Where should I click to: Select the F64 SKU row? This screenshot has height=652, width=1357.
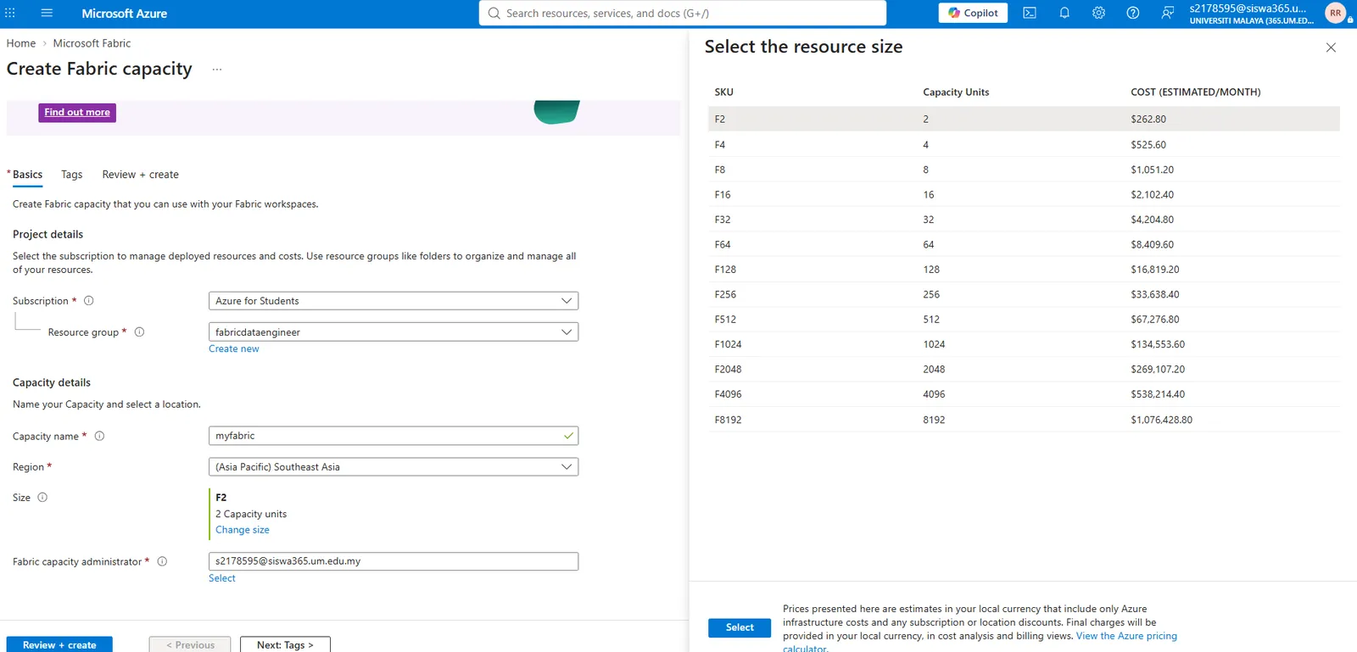pyautogui.click(x=1024, y=244)
